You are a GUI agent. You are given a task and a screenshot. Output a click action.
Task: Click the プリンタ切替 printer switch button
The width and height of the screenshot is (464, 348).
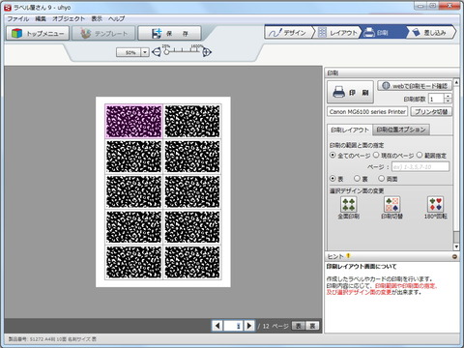(x=431, y=112)
